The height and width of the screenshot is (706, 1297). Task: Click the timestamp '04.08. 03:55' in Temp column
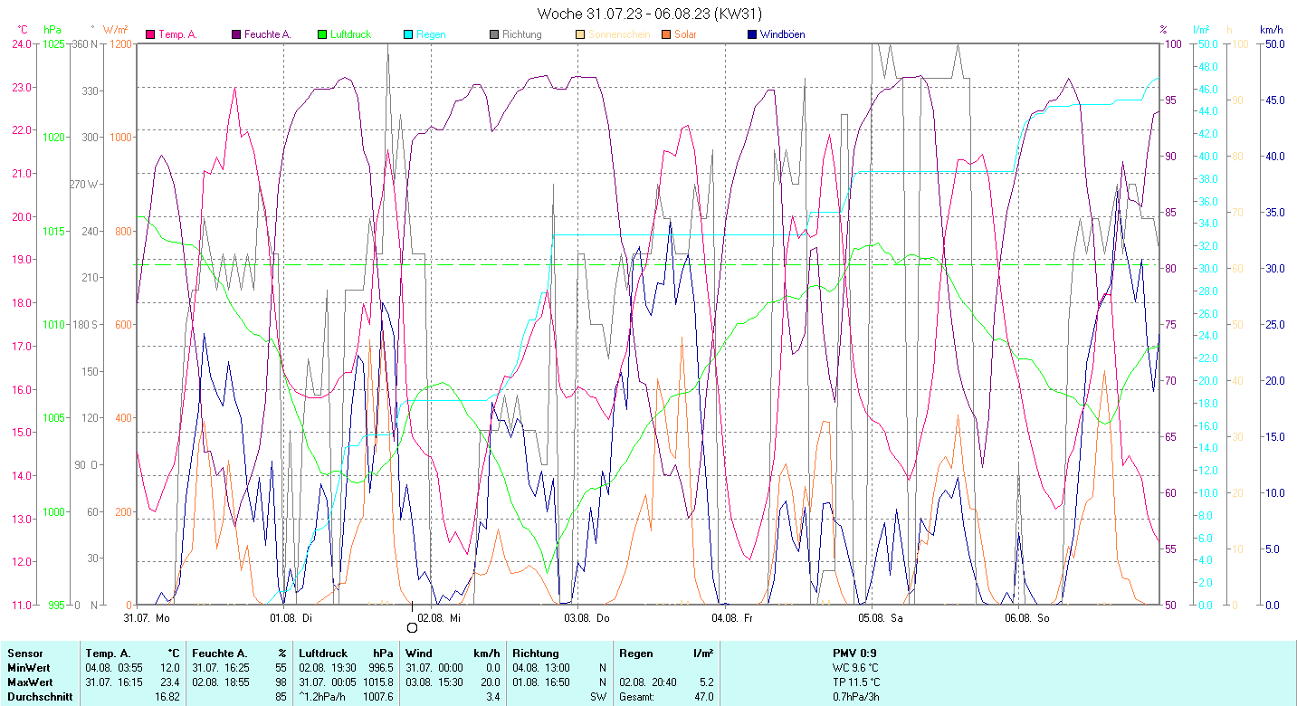[116, 667]
